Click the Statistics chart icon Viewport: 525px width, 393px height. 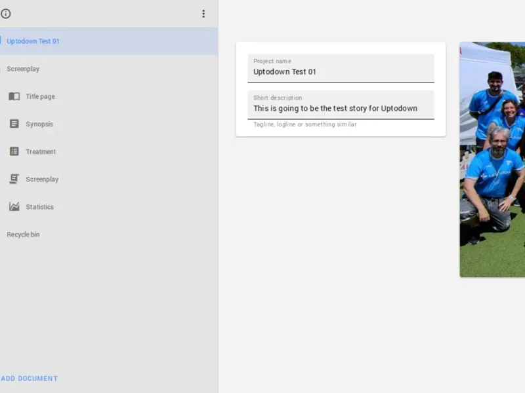pos(14,206)
